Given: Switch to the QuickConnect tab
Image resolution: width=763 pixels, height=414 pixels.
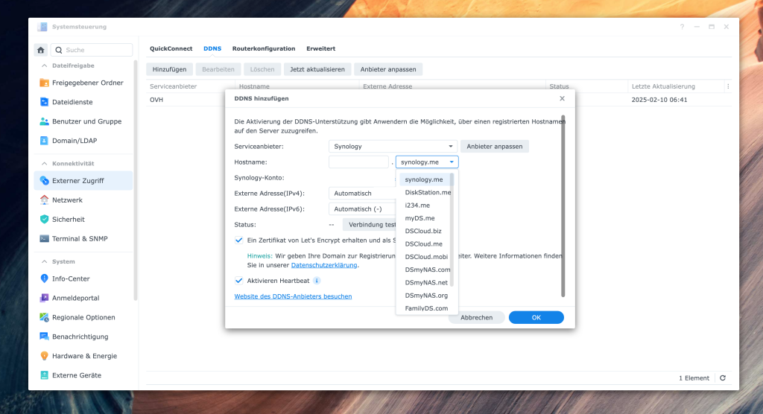Looking at the screenshot, I should pyautogui.click(x=171, y=48).
